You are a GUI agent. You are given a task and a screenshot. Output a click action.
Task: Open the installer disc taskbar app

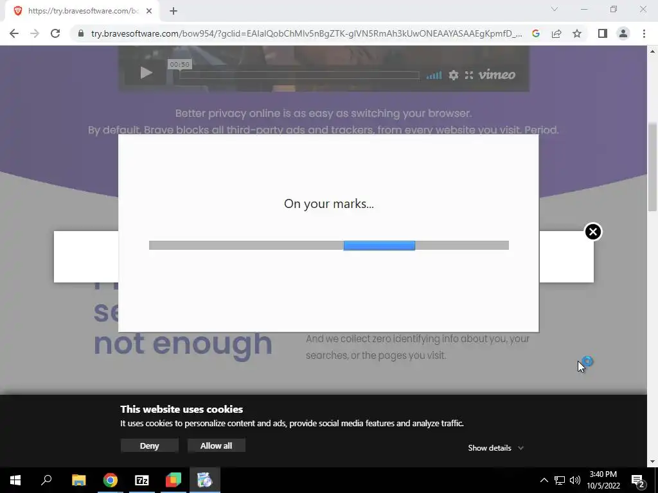(x=205, y=480)
